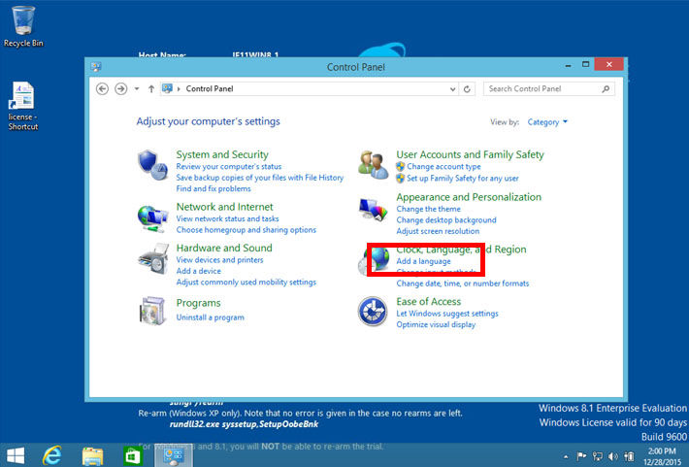Open the System and Security shield icon

click(x=150, y=164)
